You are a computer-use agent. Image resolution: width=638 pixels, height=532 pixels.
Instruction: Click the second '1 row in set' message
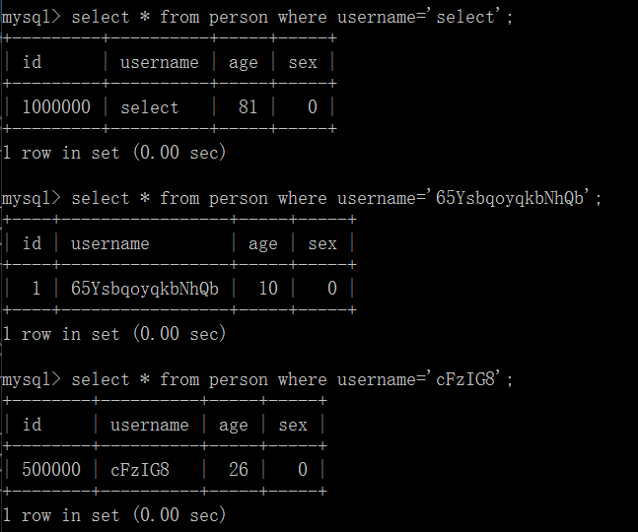(114, 334)
